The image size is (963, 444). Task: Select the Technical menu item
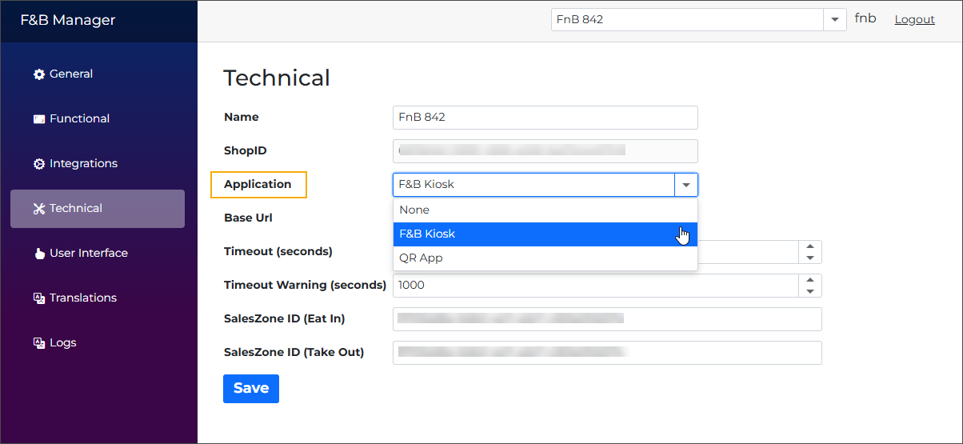pos(98,208)
